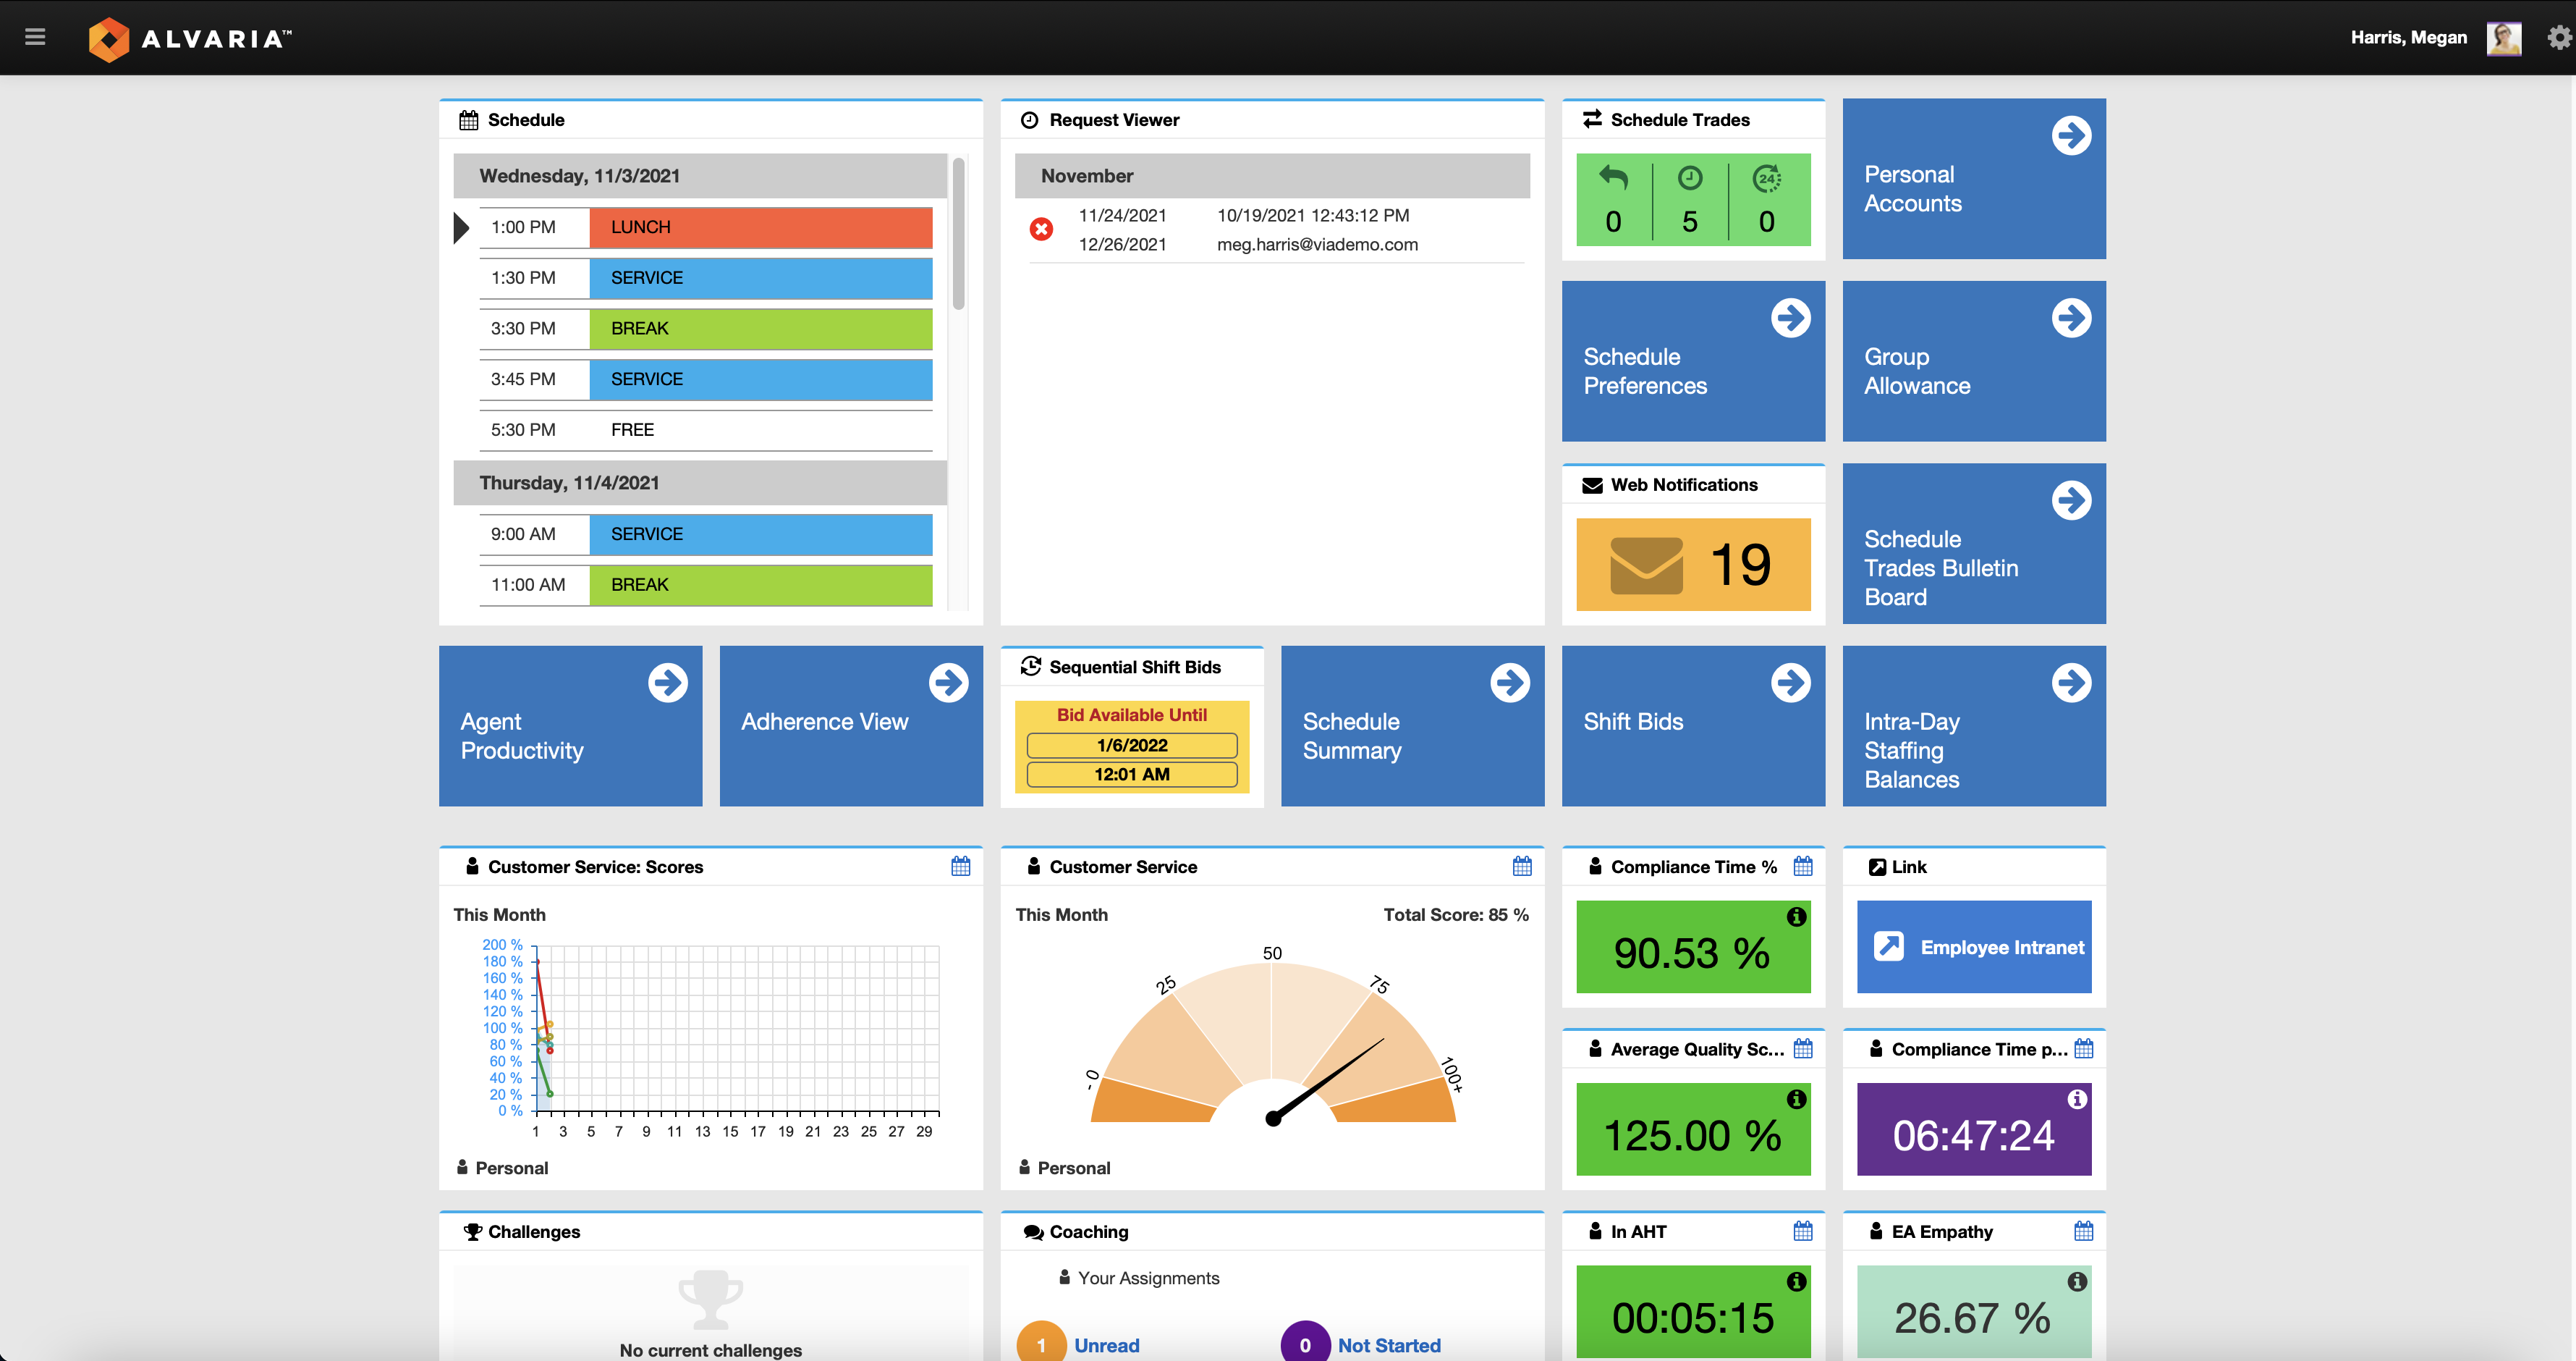The width and height of the screenshot is (2576, 1361).
Task: Click Megan Harris's profile picture
Action: (2503, 37)
